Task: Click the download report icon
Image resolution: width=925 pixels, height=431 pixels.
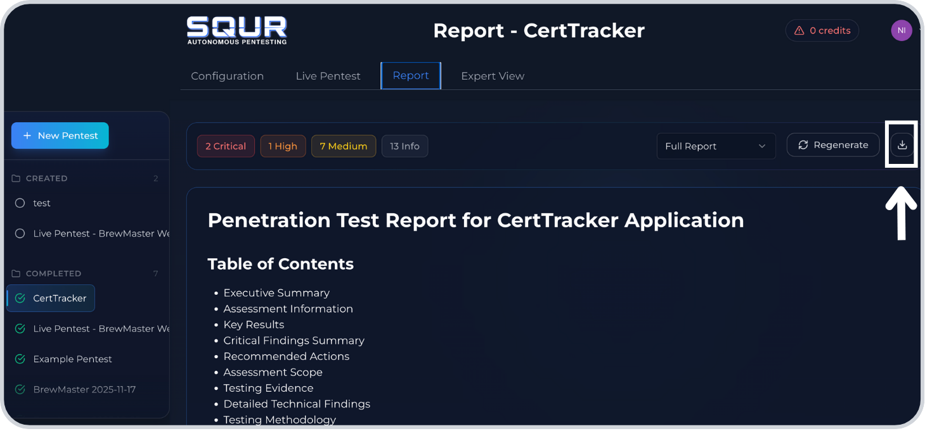Action: [902, 145]
